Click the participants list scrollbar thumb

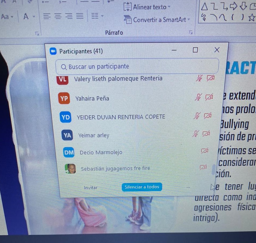[214, 170]
